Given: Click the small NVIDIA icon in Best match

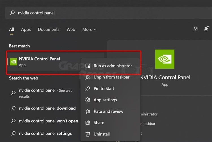Looking at the screenshot, I should 13,62.
